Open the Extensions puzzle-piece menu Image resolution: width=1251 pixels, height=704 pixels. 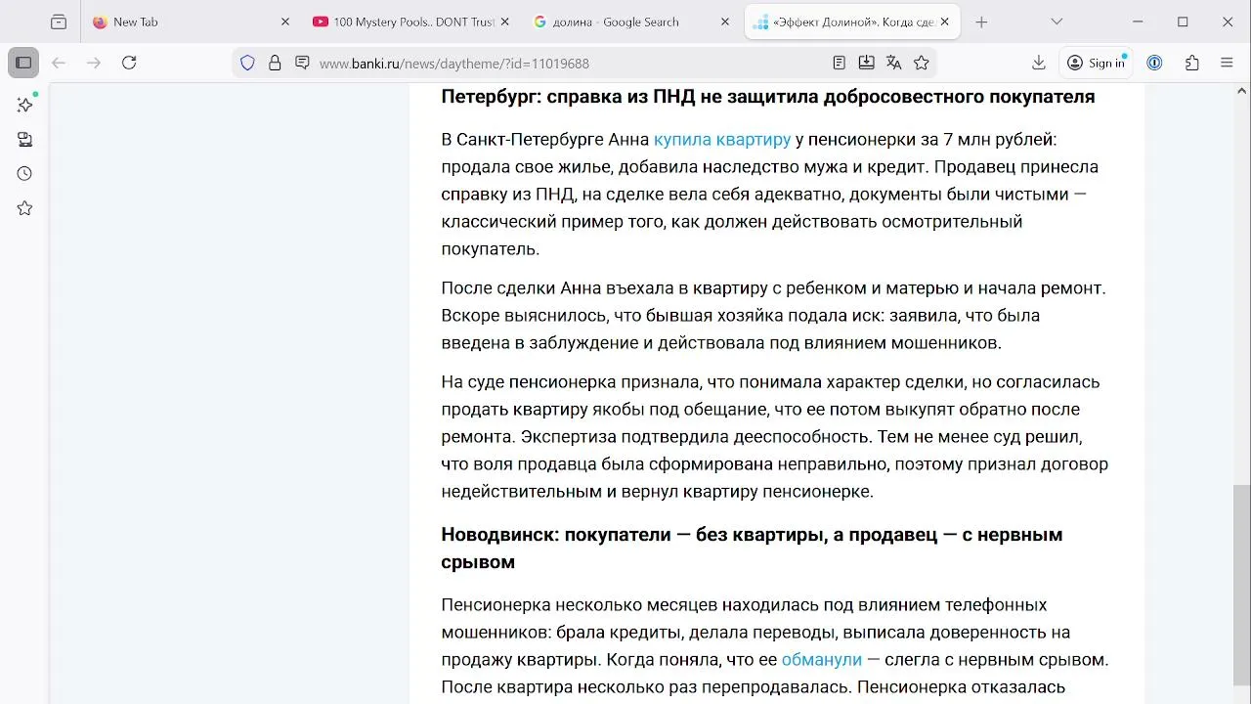[x=1191, y=63]
